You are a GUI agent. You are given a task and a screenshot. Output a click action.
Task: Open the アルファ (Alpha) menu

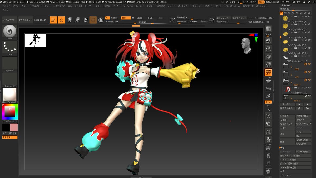click(x=6, y=6)
